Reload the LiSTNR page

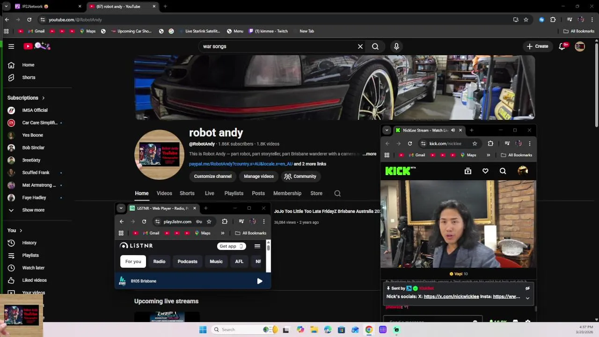click(144, 222)
